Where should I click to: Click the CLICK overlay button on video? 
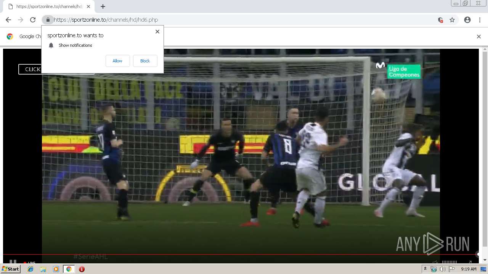click(x=30, y=69)
